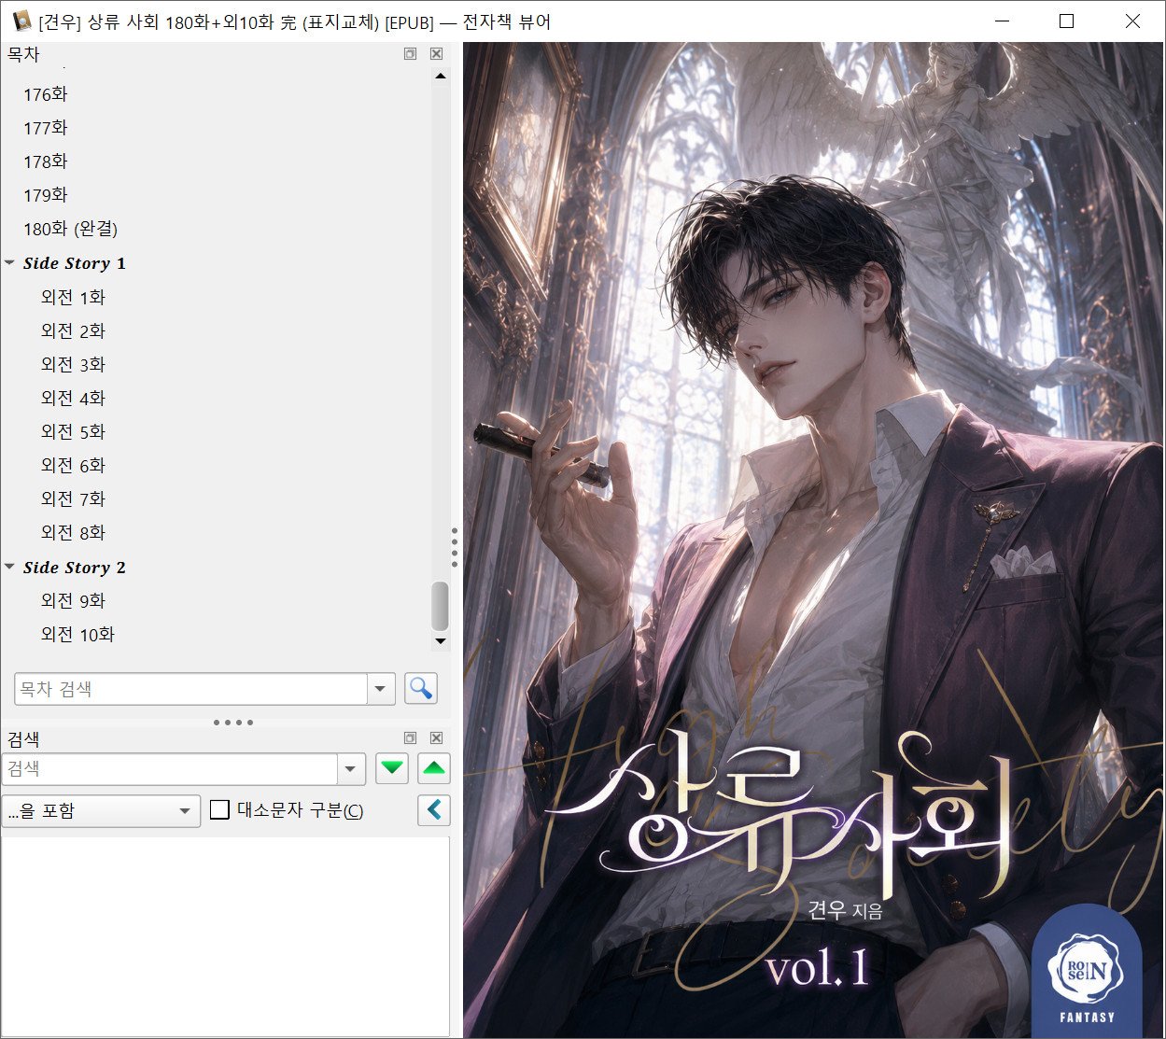Open chapter 178화
Screen dimensions: 1166x1039
(46, 161)
